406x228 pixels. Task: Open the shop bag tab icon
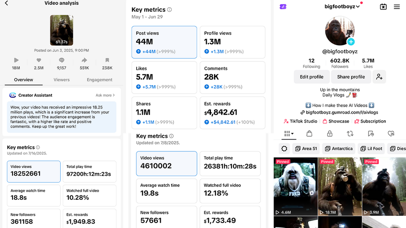pyautogui.click(x=309, y=134)
